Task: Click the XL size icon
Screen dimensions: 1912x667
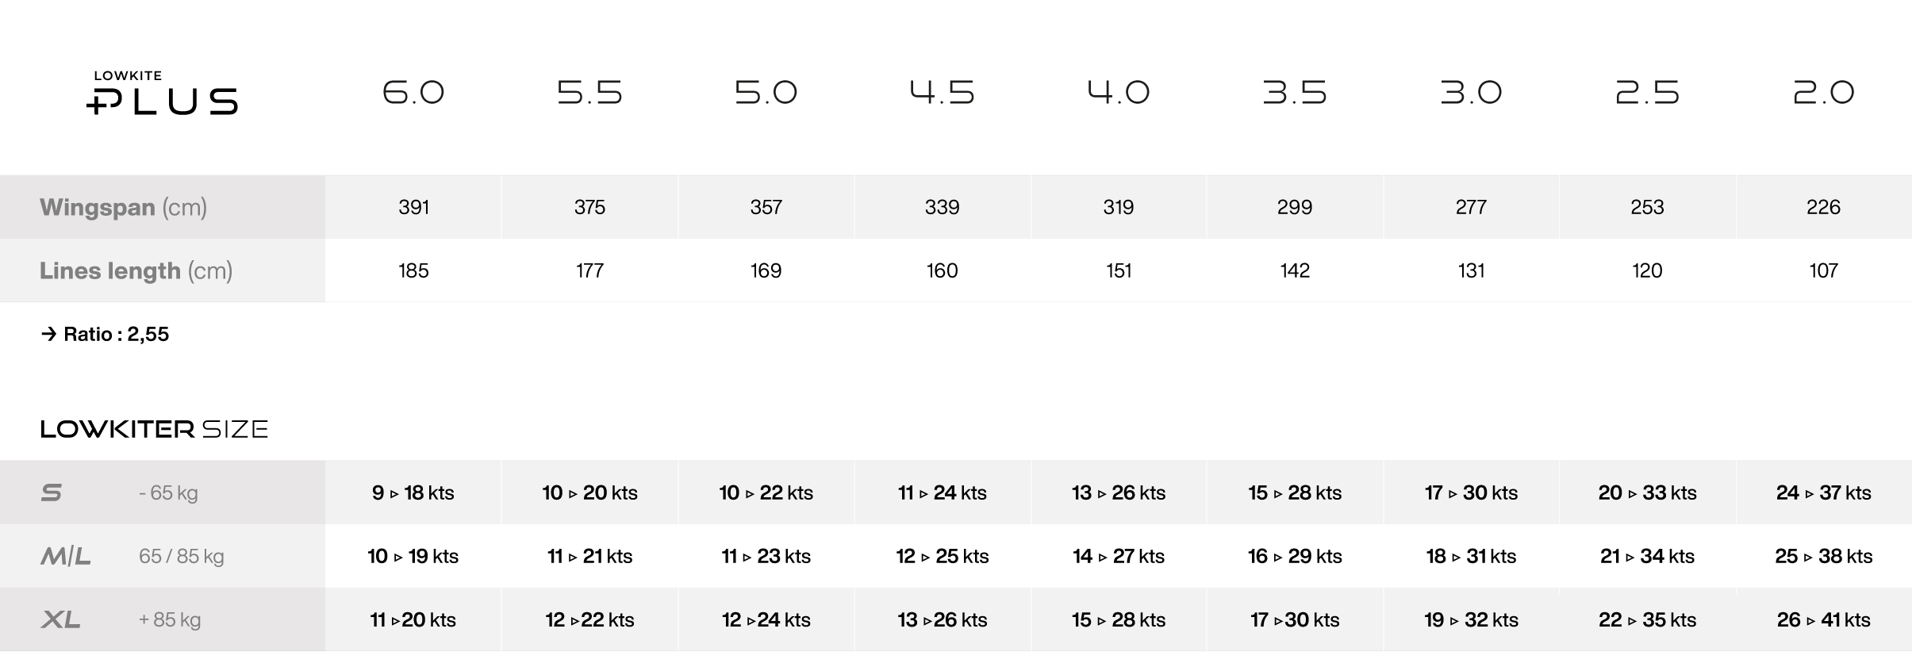Action: [x=61, y=619]
